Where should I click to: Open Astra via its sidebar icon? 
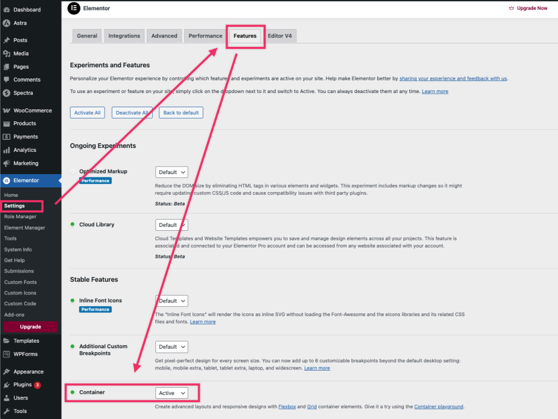(7, 23)
